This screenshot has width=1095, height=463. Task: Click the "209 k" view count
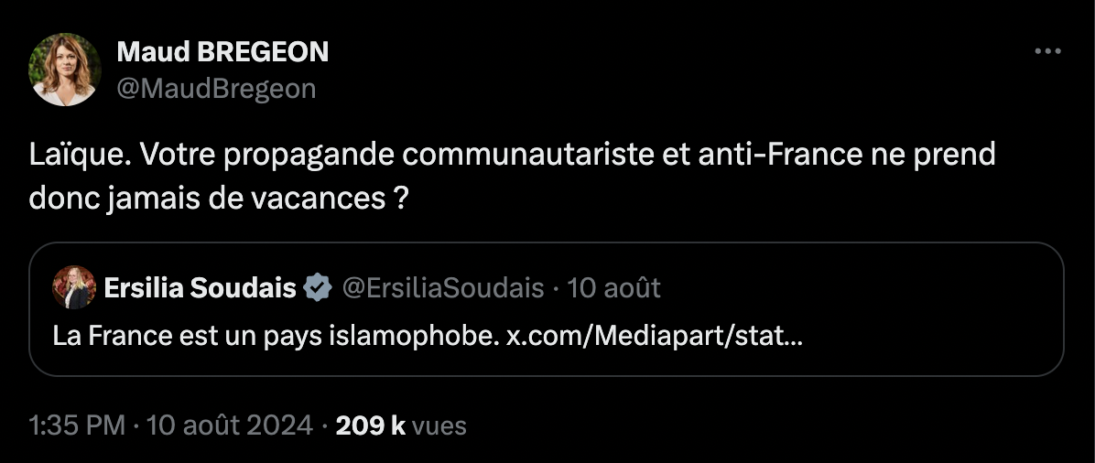point(371,425)
